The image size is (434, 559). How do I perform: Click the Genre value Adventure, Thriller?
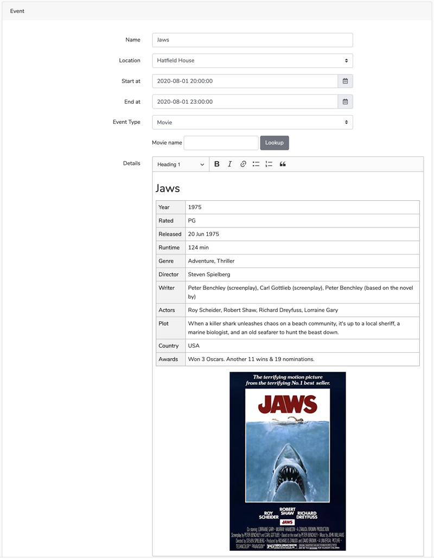211,261
